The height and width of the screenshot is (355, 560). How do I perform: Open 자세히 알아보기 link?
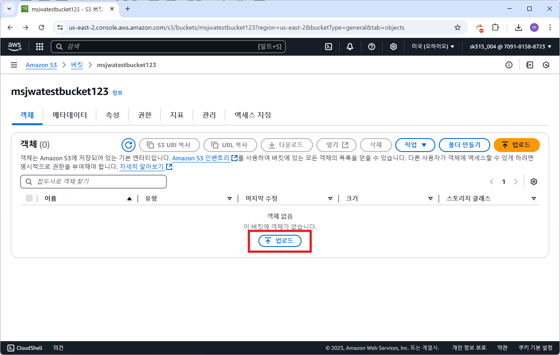(x=146, y=167)
